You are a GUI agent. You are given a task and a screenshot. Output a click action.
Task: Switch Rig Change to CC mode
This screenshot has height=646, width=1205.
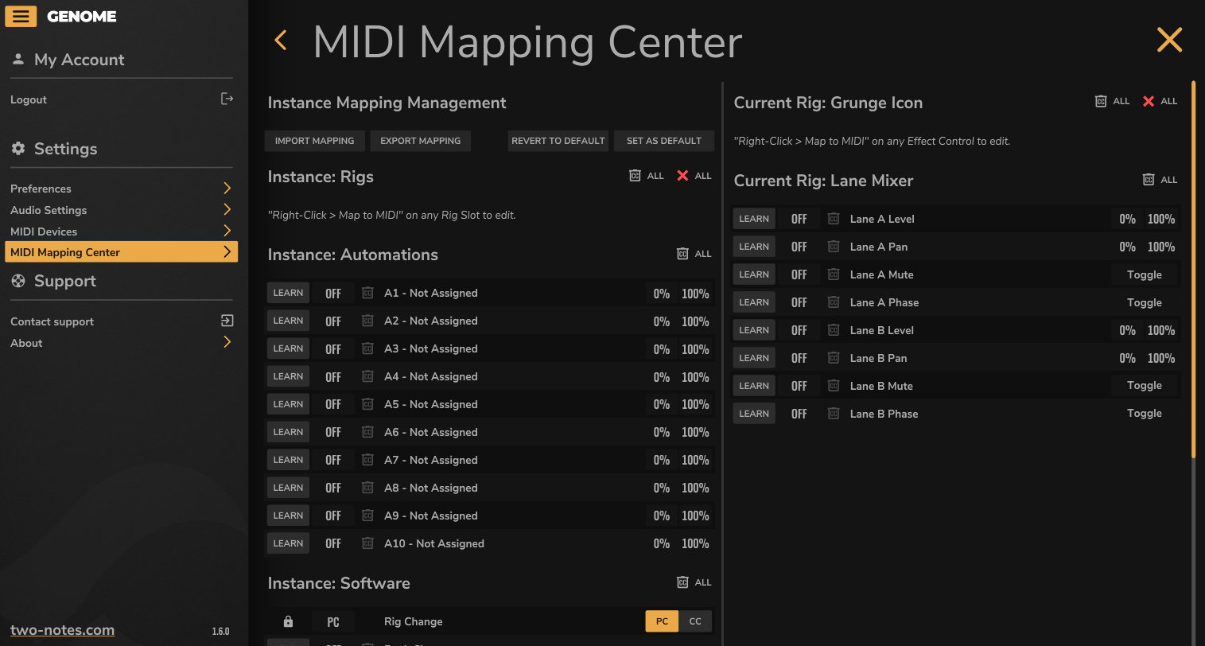pyautogui.click(x=695, y=621)
